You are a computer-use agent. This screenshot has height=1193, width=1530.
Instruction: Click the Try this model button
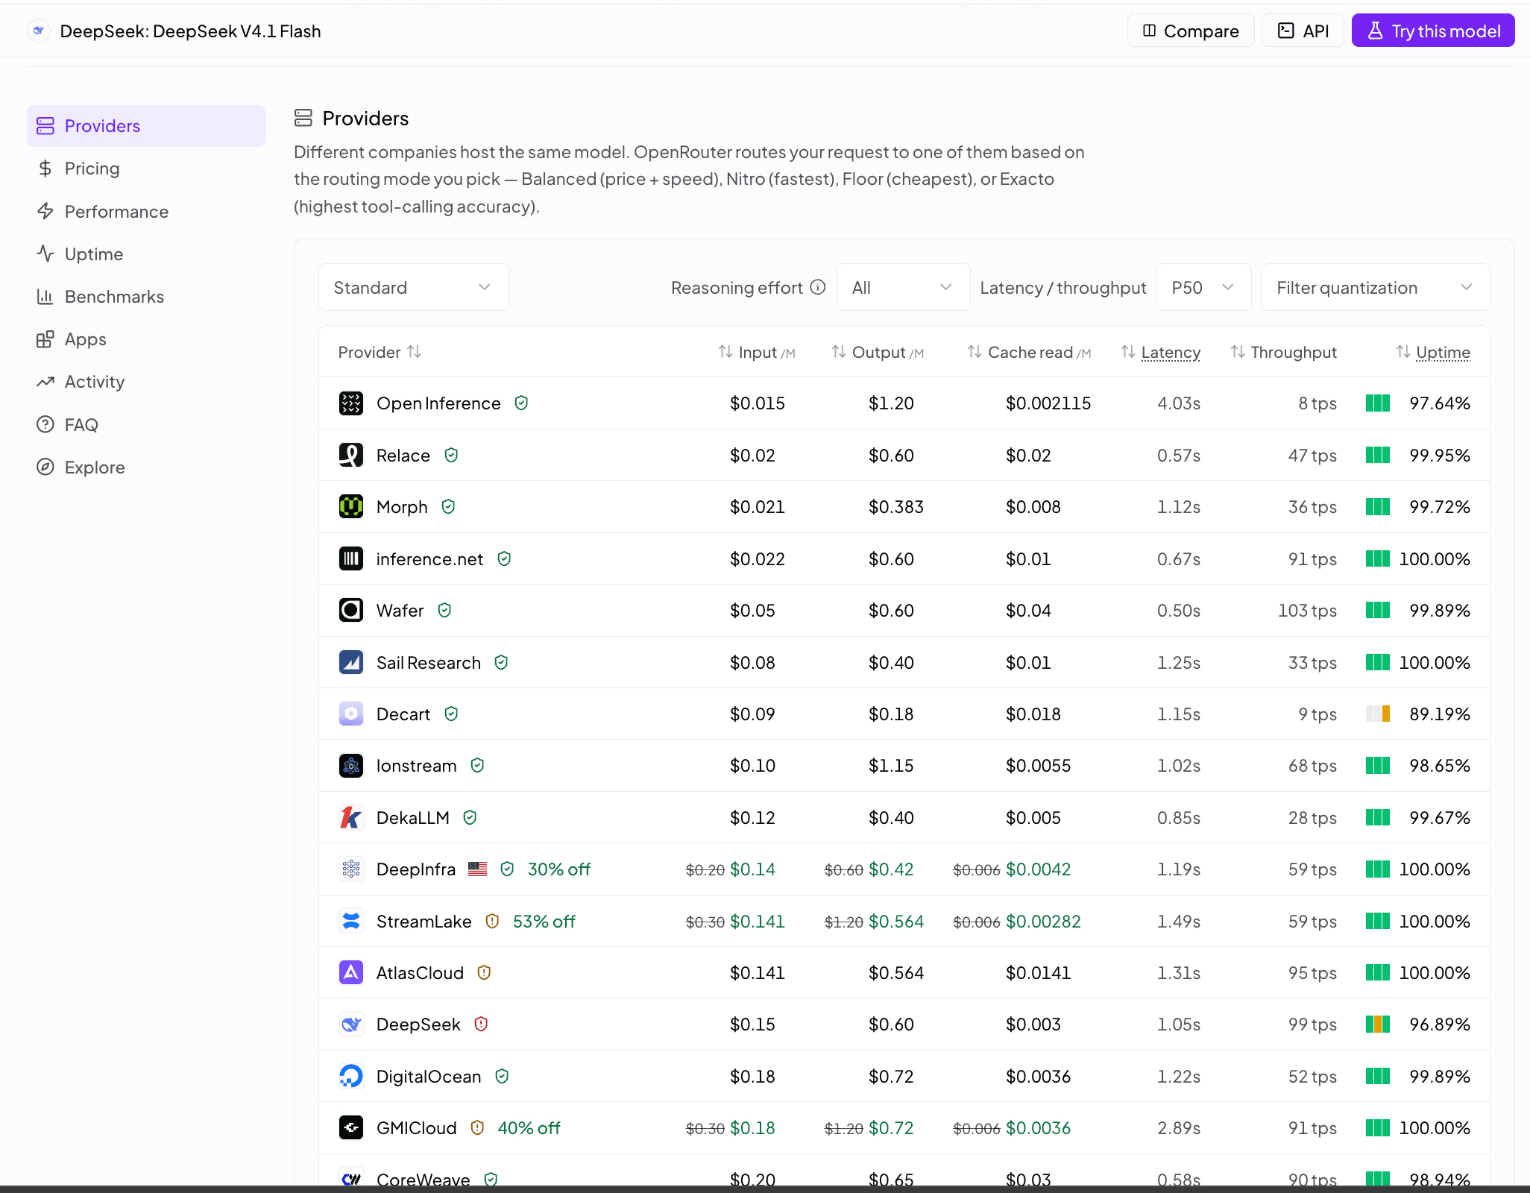click(x=1433, y=31)
